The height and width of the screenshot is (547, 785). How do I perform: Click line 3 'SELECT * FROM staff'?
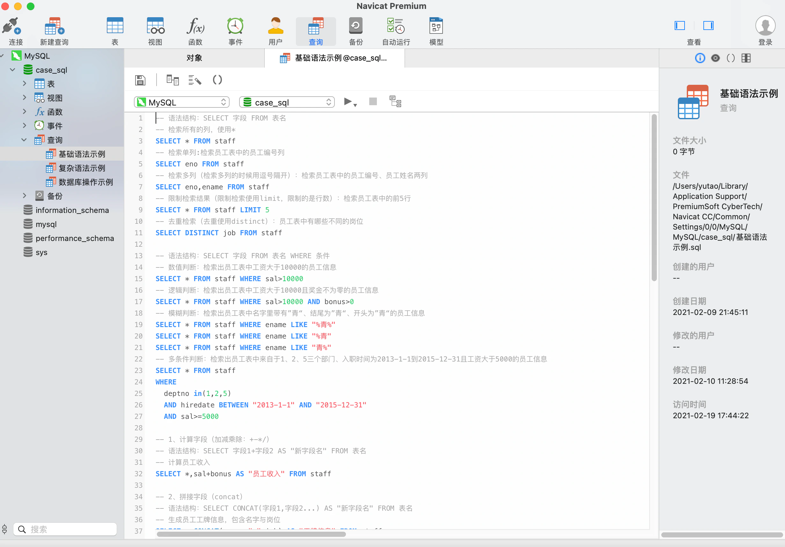point(195,141)
